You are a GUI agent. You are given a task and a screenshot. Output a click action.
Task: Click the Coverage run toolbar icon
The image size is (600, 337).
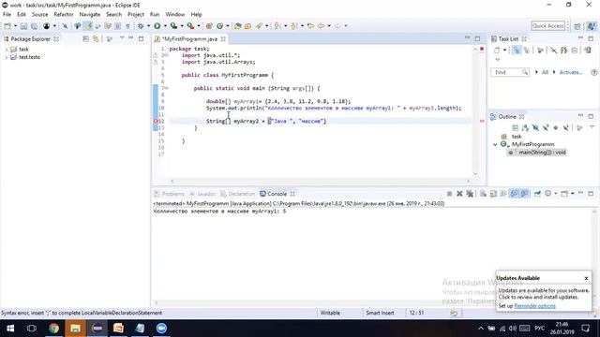click(173, 26)
